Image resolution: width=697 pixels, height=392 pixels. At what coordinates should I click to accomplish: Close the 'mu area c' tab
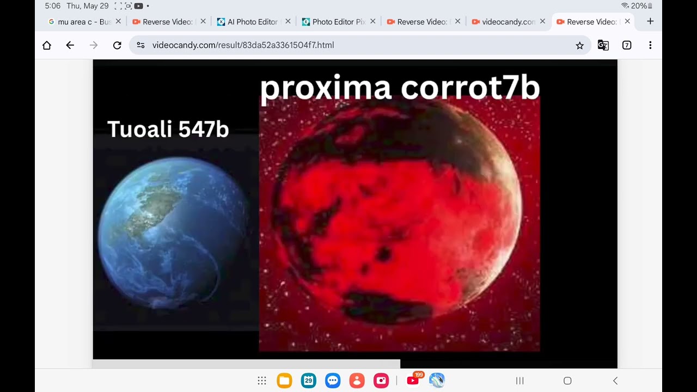[x=118, y=21]
